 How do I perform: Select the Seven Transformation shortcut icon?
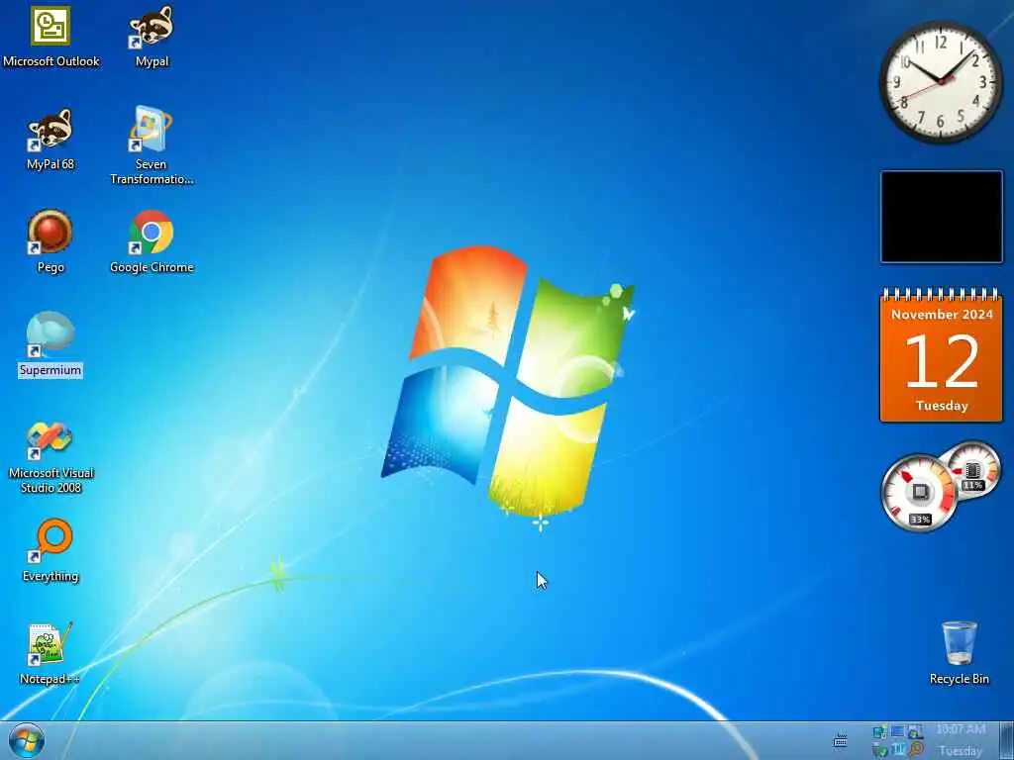152,146
